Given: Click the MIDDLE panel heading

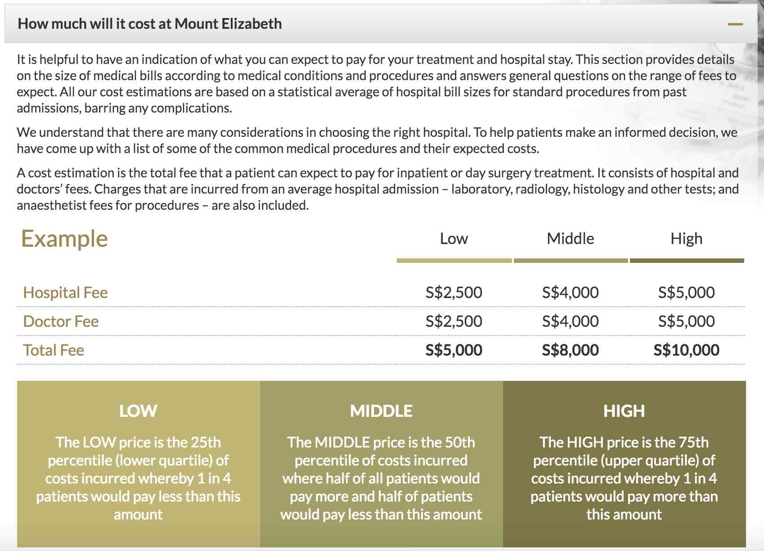Looking at the screenshot, I should click(381, 411).
